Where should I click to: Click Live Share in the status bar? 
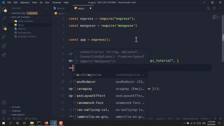coord(31,119)
